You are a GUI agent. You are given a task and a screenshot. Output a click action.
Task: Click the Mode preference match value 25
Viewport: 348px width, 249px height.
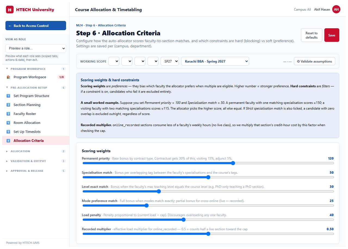point(331,201)
